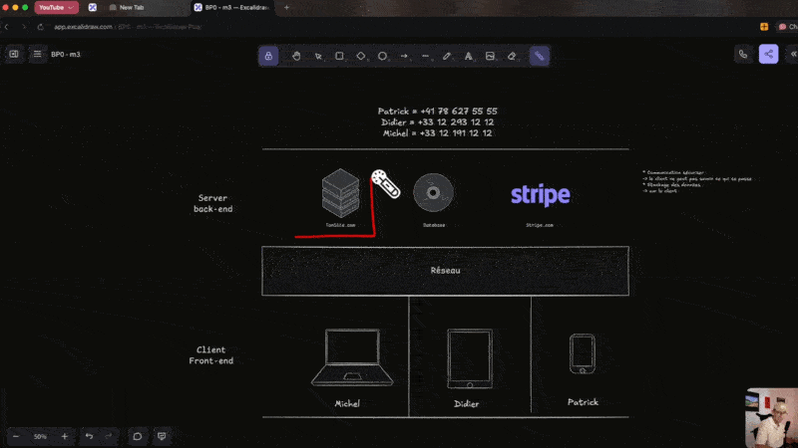This screenshot has height=448, width=798.
Task: Toggle the laser pointer tool
Action: pyautogui.click(x=540, y=56)
